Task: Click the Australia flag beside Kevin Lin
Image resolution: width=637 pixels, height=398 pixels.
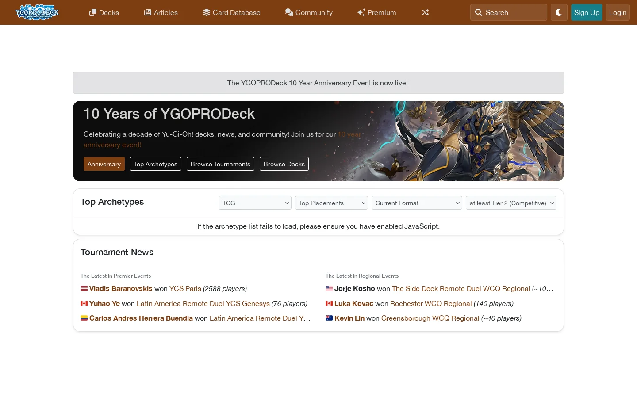Action: tap(329, 318)
